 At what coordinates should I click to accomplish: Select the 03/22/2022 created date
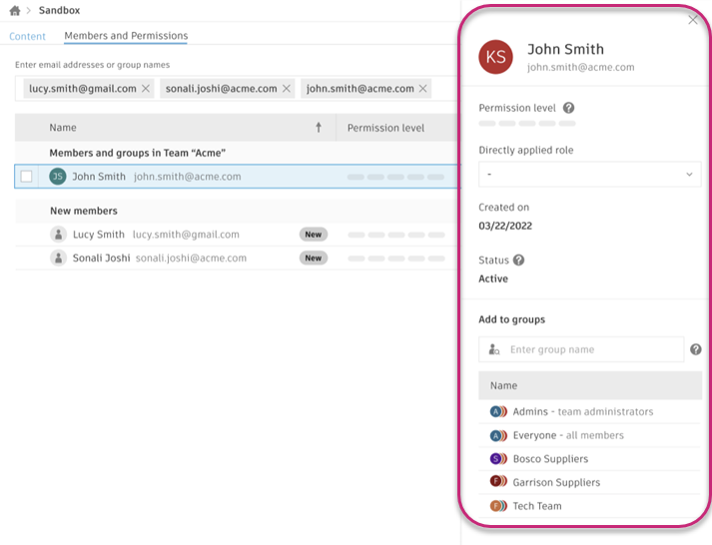tap(505, 226)
